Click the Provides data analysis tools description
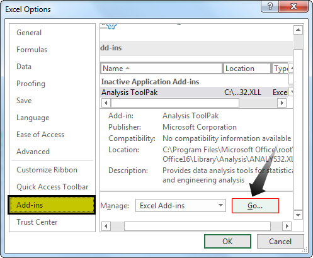Viewport: 313px width, 258px height. (227, 175)
